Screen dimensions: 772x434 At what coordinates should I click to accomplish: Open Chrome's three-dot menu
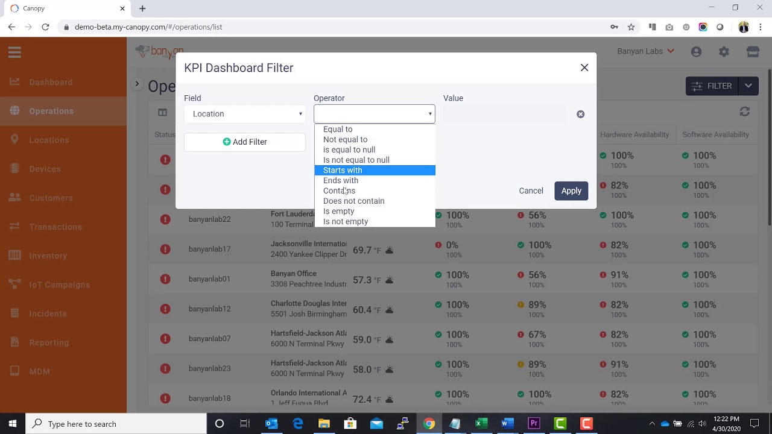[761, 27]
